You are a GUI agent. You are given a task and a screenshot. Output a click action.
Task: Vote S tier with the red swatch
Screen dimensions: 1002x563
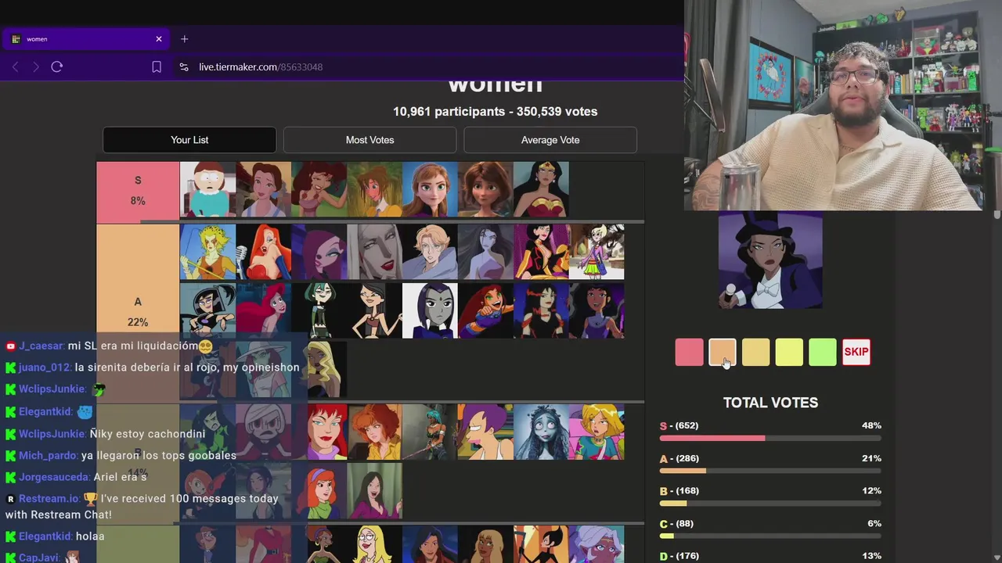[x=689, y=352]
